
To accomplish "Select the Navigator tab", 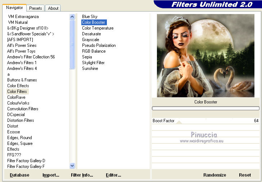I will point(14,8).
